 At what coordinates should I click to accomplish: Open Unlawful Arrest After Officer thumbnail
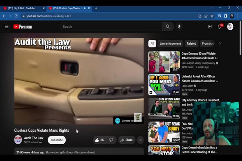(x=164, y=85)
